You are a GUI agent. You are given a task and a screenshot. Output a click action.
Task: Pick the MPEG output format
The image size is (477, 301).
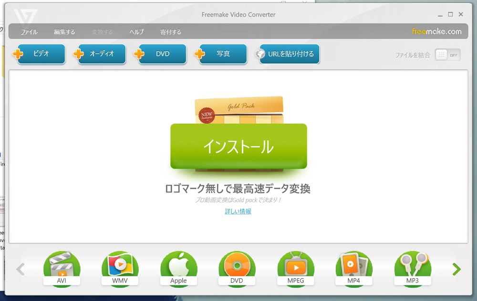click(296, 267)
